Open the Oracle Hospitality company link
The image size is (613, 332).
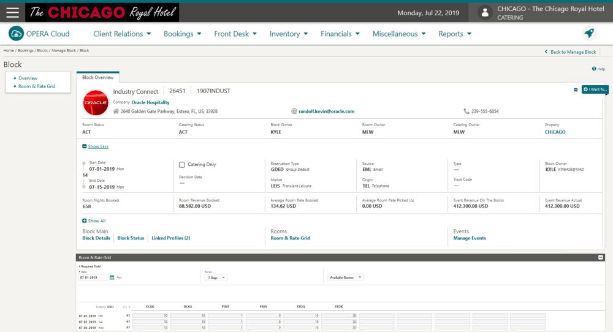click(151, 102)
